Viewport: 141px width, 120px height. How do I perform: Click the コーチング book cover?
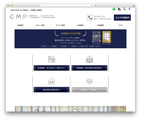107,37
